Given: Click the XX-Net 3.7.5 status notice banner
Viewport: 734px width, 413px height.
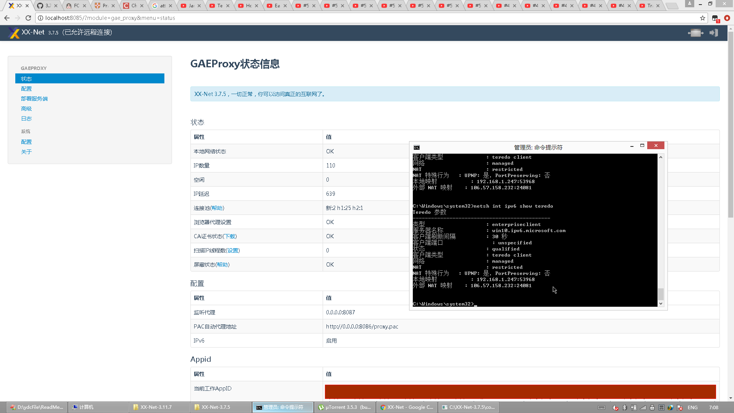Looking at the screenshot, I should click(455, 94).
